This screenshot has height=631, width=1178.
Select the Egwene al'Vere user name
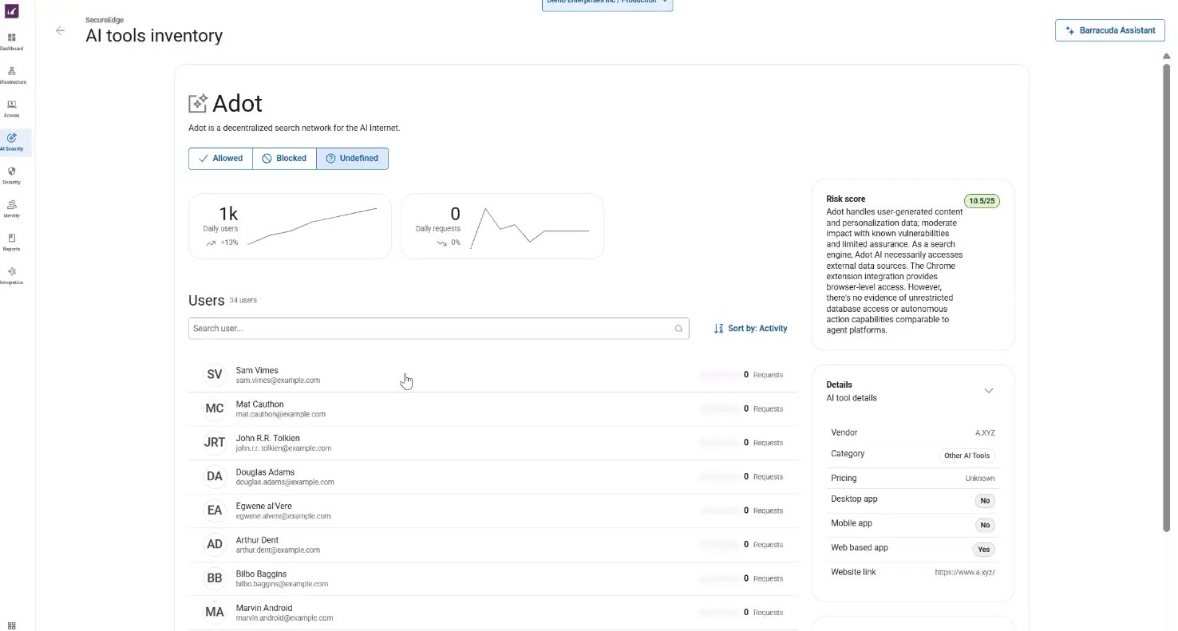264,506
